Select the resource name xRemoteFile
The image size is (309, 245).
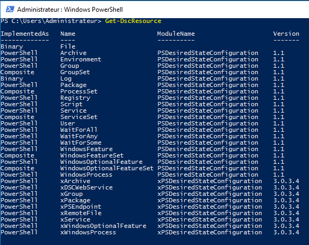81,213
